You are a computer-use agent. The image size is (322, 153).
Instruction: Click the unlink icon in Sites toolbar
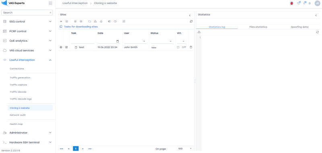point(124,21)
